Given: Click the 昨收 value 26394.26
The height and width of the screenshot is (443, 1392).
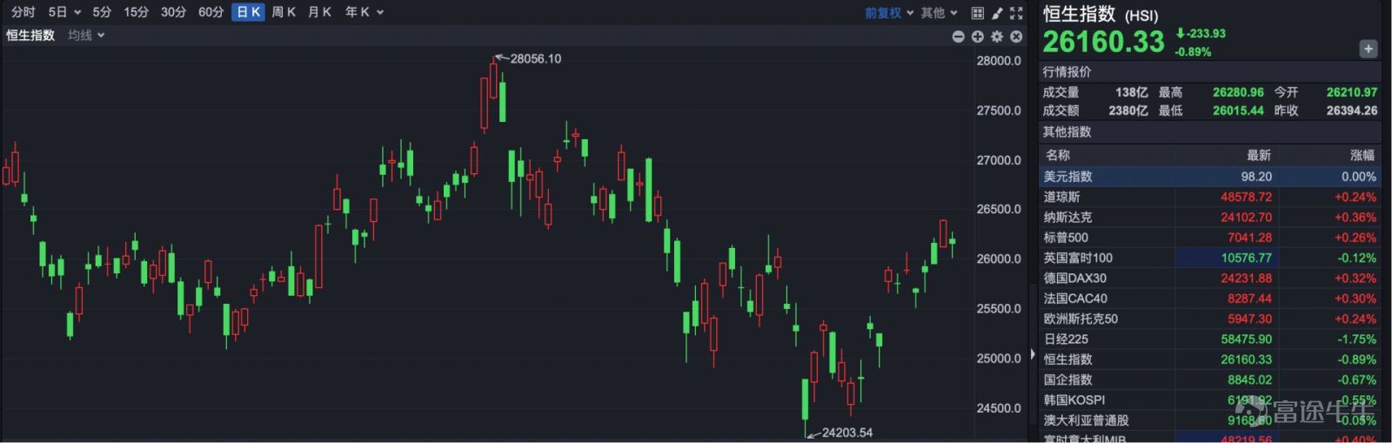Looking at the screenshot, I should (x=1351, y=111).
